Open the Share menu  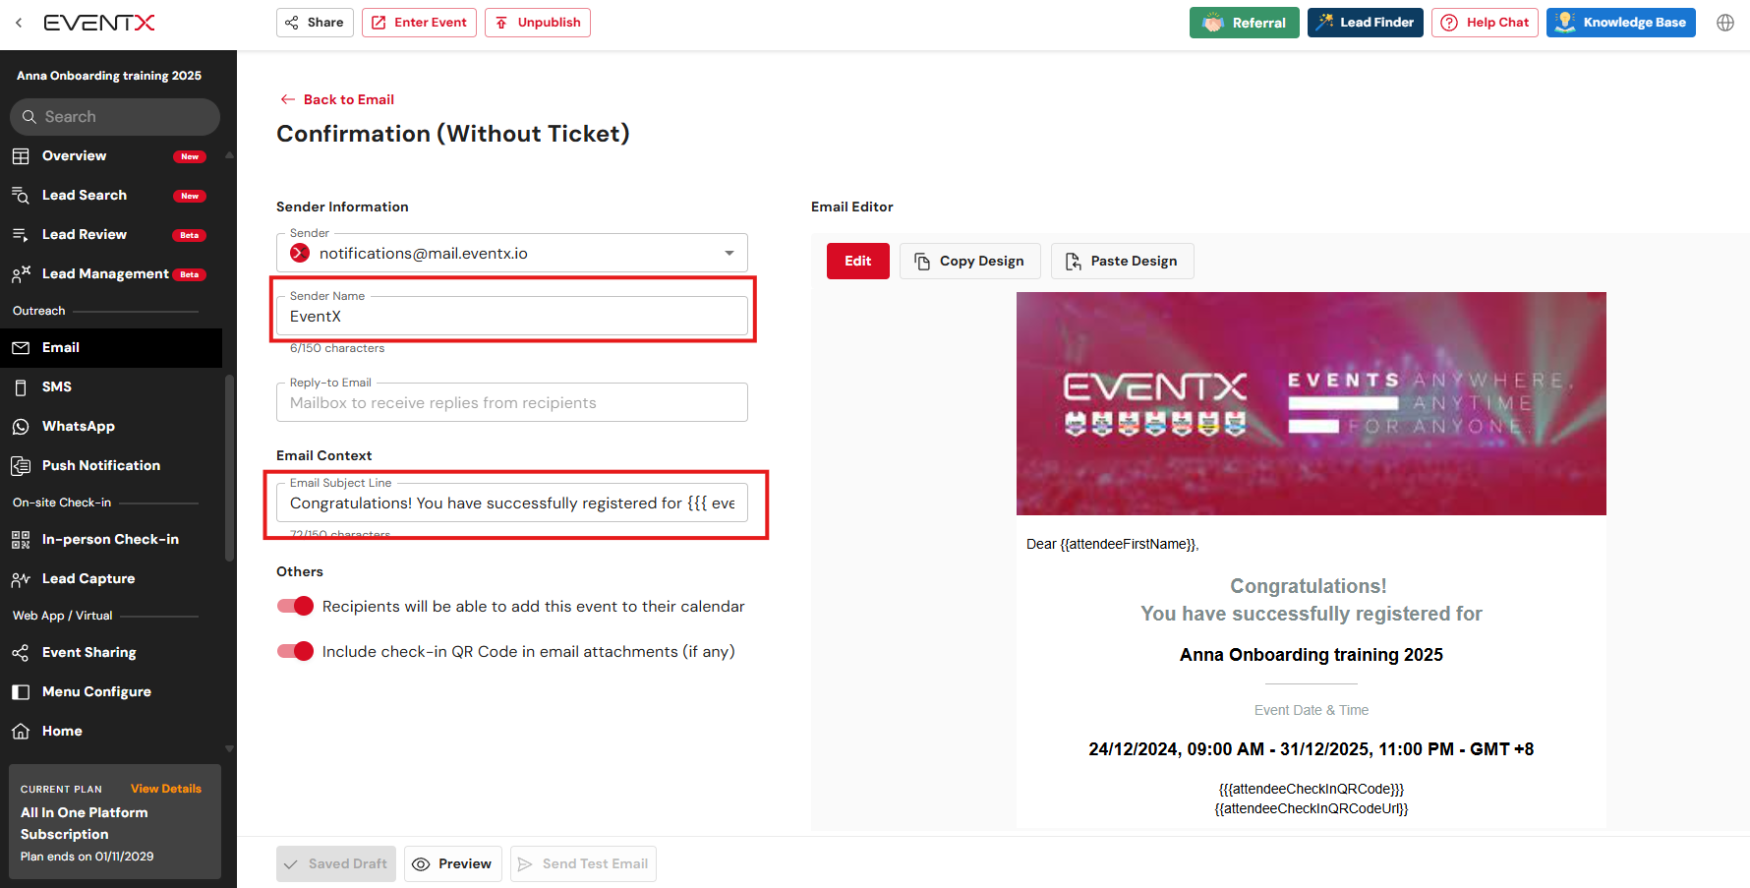[x=315, y=23]
